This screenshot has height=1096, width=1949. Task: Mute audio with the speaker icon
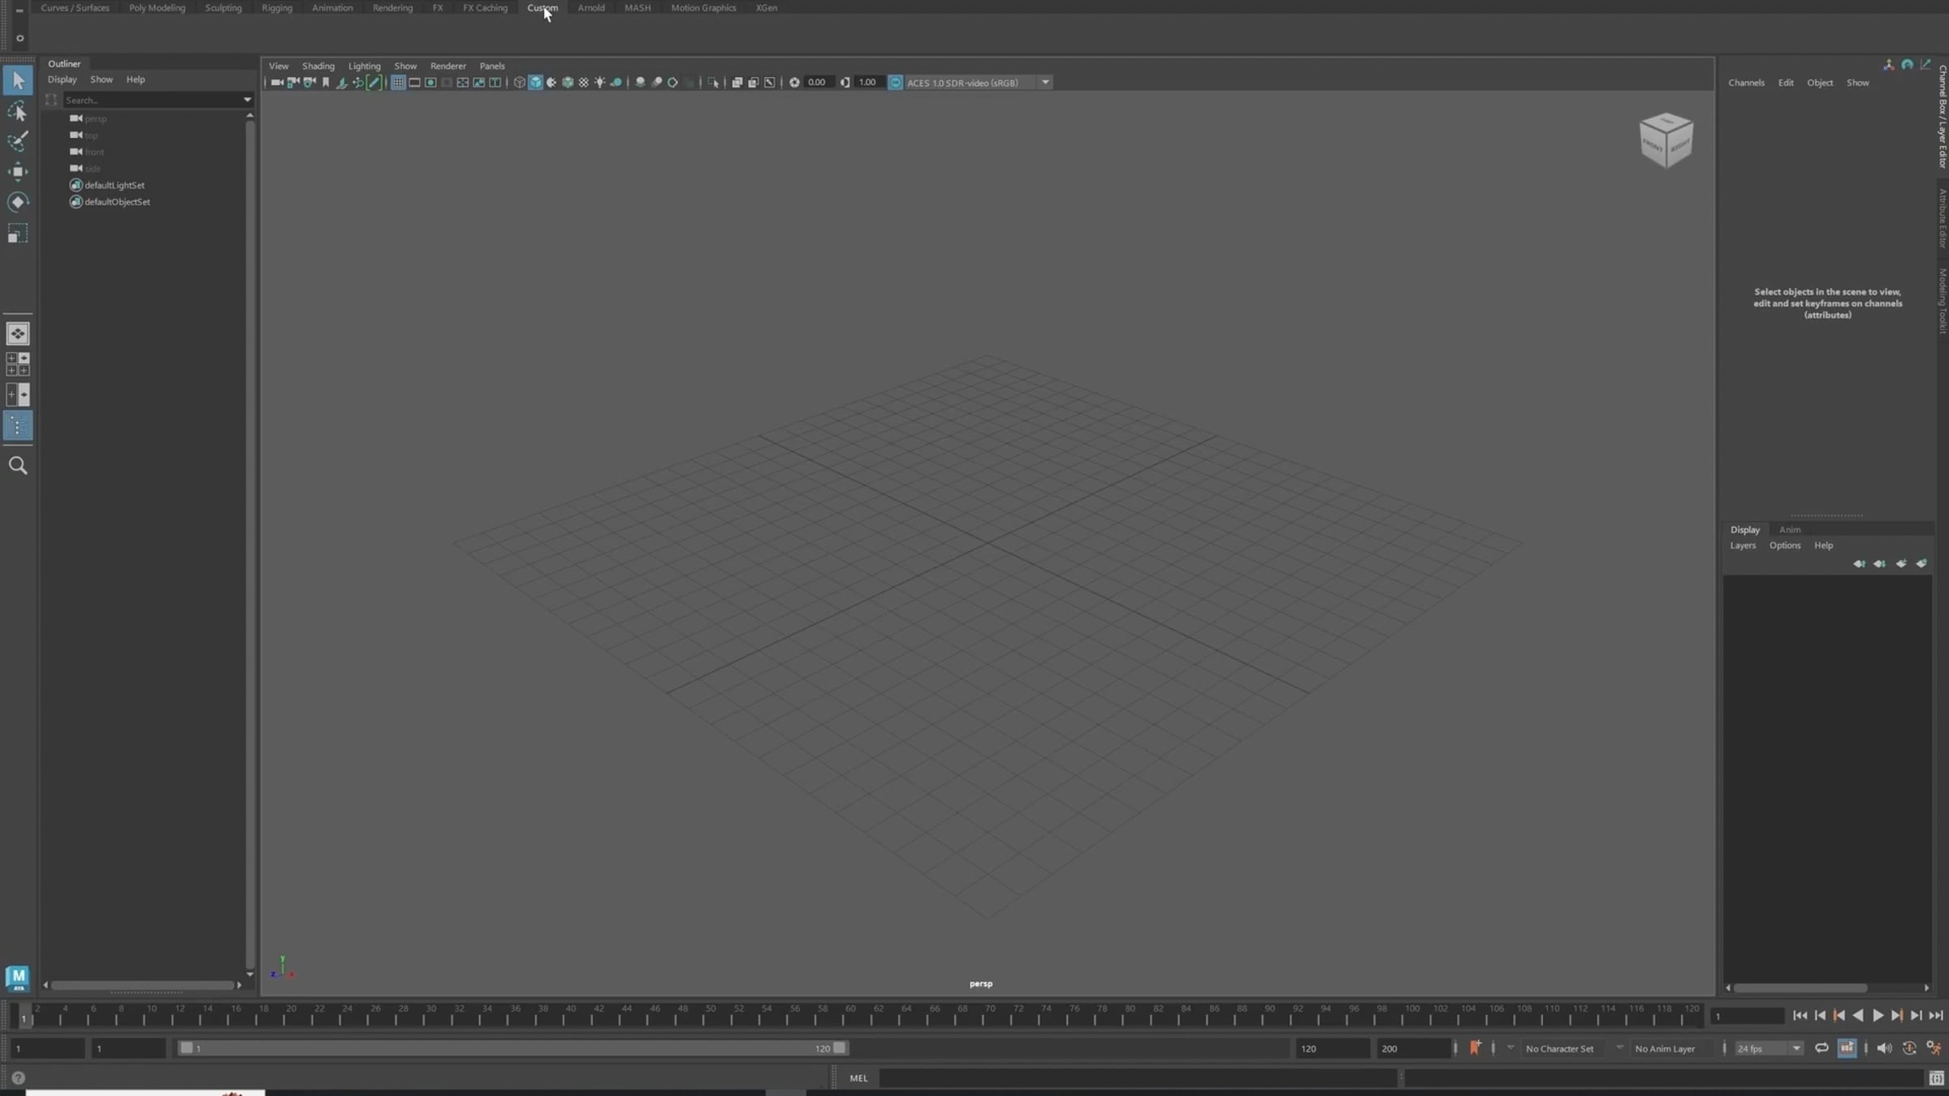1884,1048
